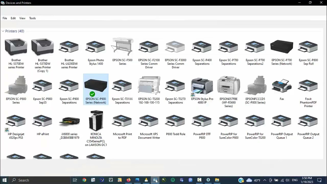Select Epson SC-P800 Sep Roll printer
Image resolution: width=327 pixels, height=184 pixels.
(x=308, y=52)
